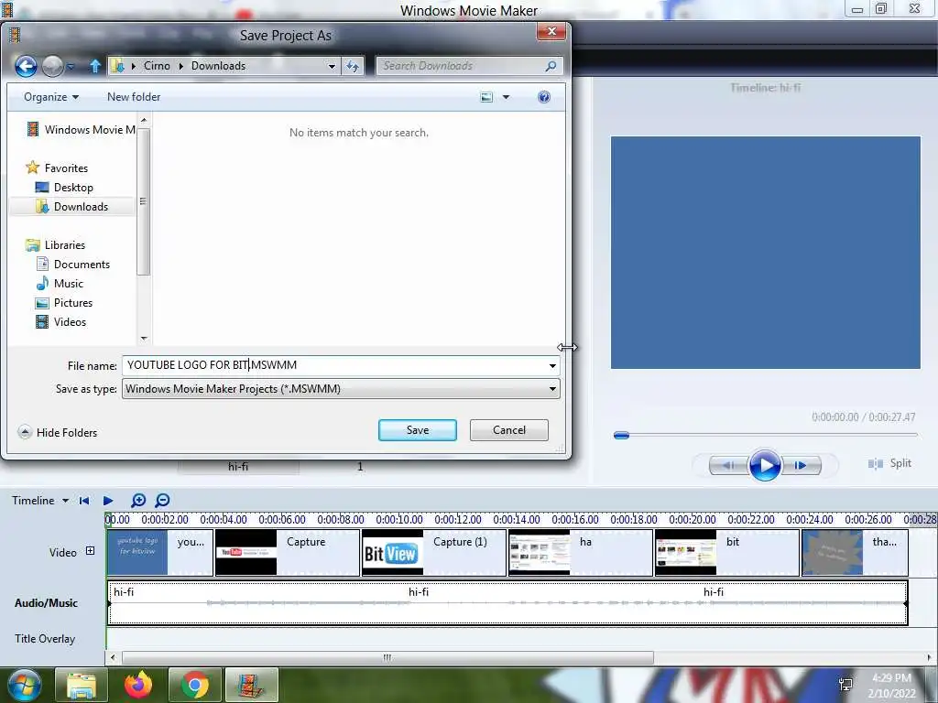
Task: Select the hi-fi audio clip
Action: [507, 602]
